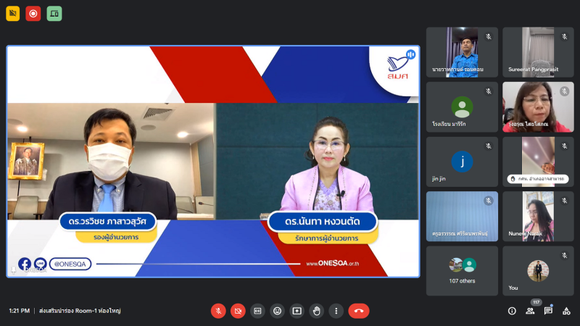The width and height of the screenshot is (580, 326).
Task: Open the chat panel icon
Action: pos(548,311)
